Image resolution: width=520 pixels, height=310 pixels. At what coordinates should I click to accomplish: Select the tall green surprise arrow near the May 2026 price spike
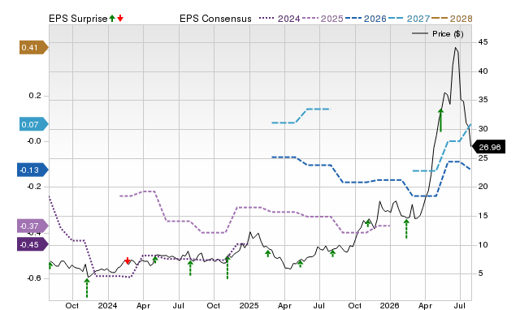(x=440, y=120)
